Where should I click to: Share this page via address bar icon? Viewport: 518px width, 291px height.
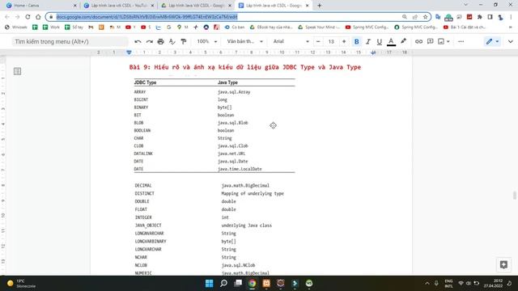415,17
